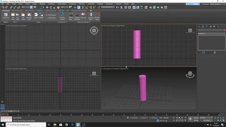Image resolution: width=226 pixels, height=127 pixels.
Task: Toggle Auto Key mode
Action: pos(196,118)
